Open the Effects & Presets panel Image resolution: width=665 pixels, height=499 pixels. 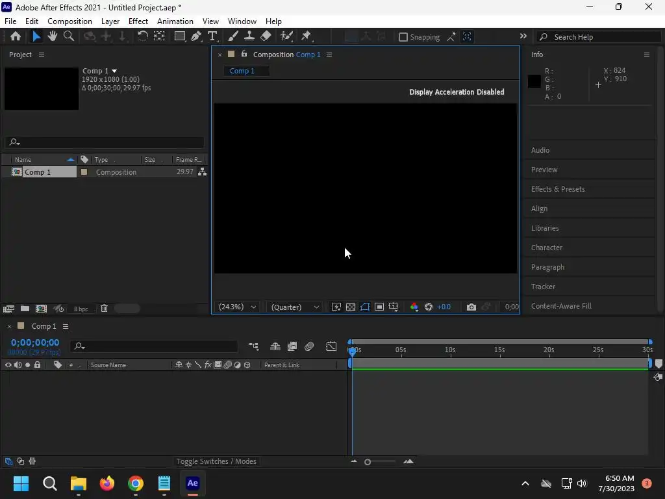pos(558,189)
